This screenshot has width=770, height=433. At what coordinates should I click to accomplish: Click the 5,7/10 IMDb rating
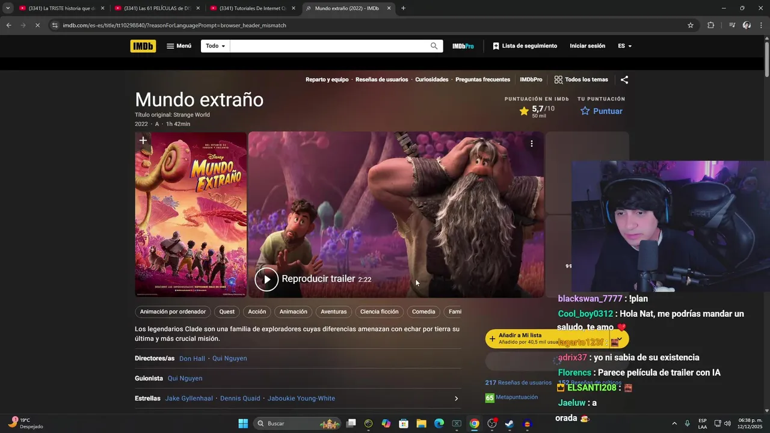(537, 111)
